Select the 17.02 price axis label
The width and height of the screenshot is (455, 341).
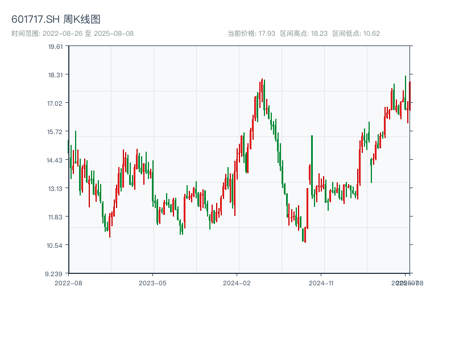[x=55, y=103]
